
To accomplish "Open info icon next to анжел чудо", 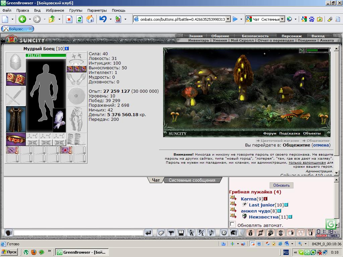I will (x=279, y=211).
